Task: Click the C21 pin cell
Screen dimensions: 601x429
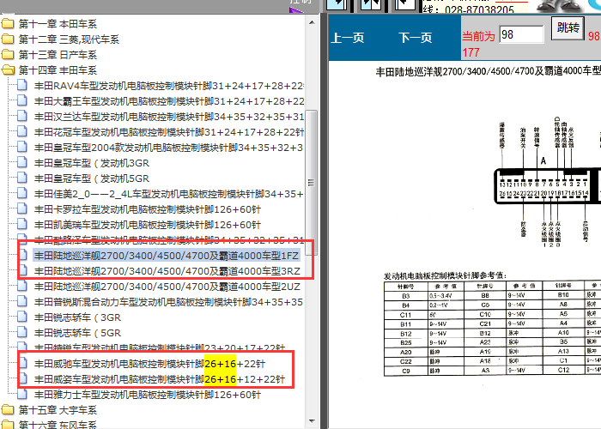Action: point(485,323)
